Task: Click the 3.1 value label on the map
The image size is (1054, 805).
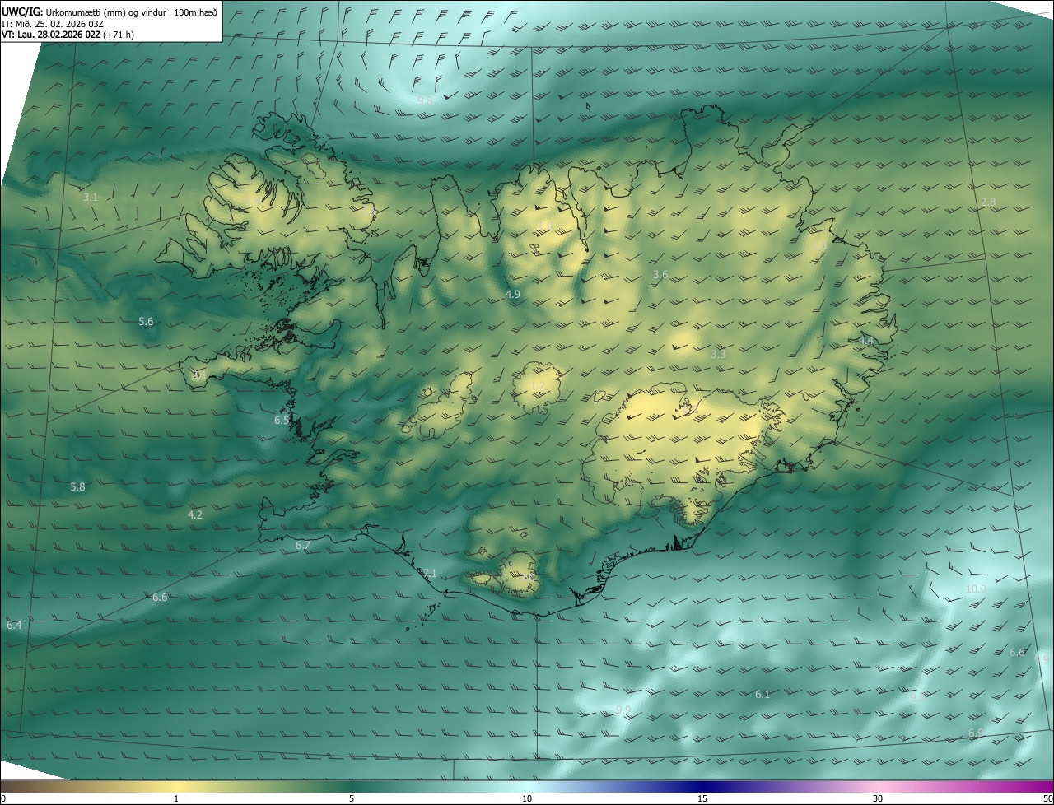Action: (x=91, y=198)
